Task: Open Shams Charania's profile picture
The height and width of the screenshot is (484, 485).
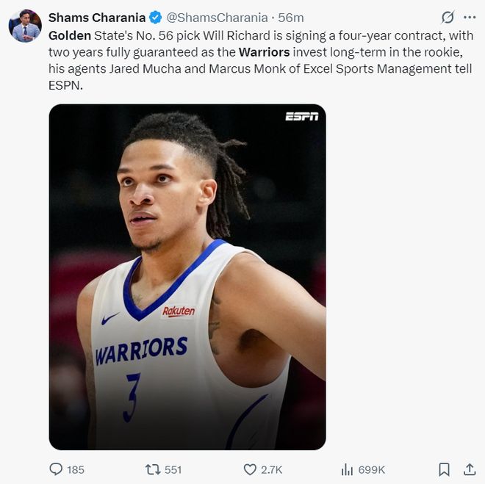Action: pyautogui.click(x=25, y=26)
